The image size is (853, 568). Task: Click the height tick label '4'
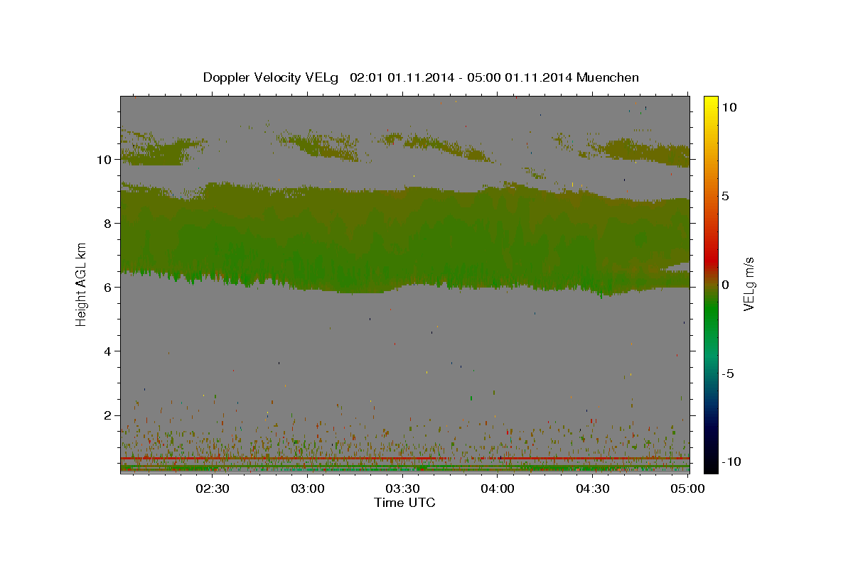click(x=107, y=351)
